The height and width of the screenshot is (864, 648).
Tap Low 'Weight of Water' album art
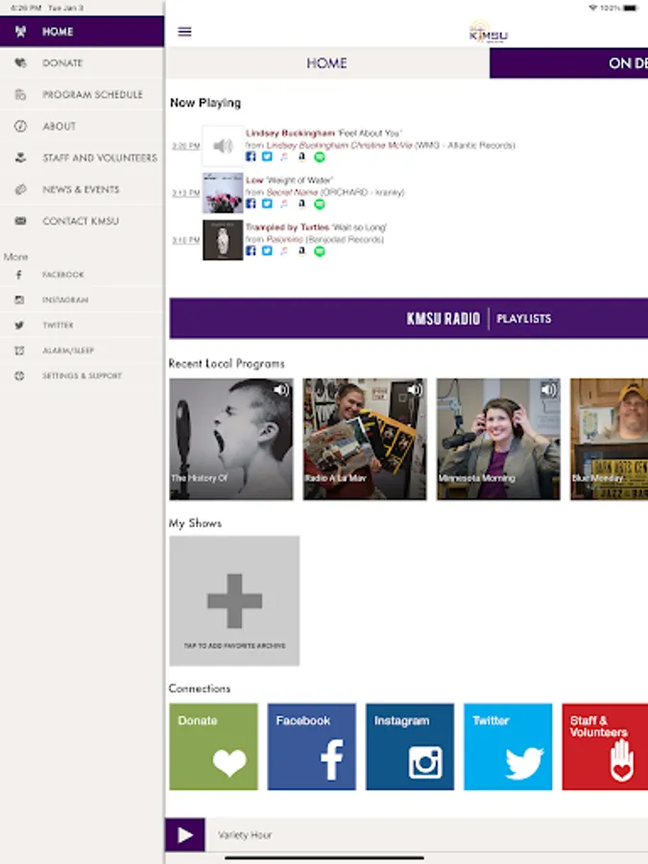pos(223,193)
